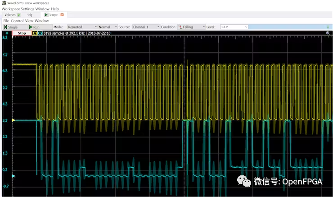The width and height of the screenshot is (333, 197).
Task: Toggle the C1 channel badge
Action: 35,33
